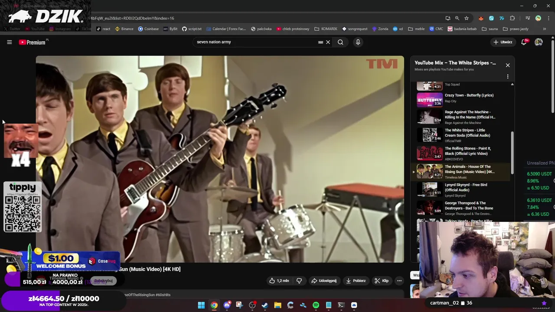Open the CMC bookmark
This screenshot has height=312, width=555.
coord(436,29)
